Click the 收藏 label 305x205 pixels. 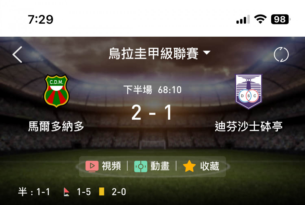click(x=210, y=166)
